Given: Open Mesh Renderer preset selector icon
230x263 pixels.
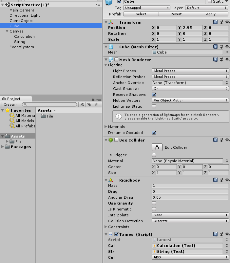Looking at the screenshot, I should tap(221, 59).
